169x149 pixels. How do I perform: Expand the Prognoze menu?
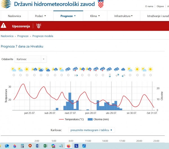click(68, 16)
